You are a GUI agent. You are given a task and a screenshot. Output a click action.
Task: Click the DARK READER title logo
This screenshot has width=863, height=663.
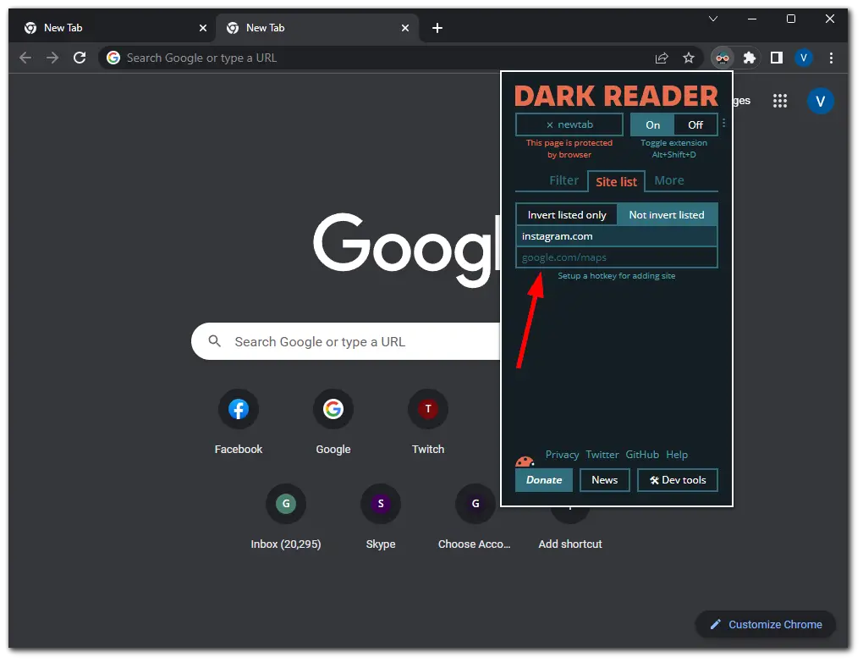pos(616,96)
